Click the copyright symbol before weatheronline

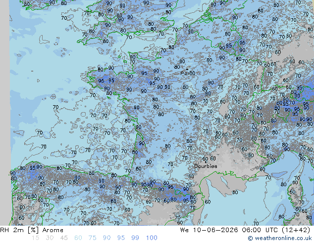point(250,238)
